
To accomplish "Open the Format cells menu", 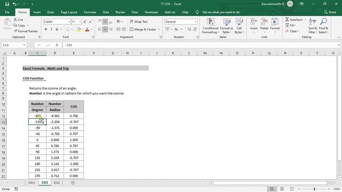I will click(x=275, y=26).
